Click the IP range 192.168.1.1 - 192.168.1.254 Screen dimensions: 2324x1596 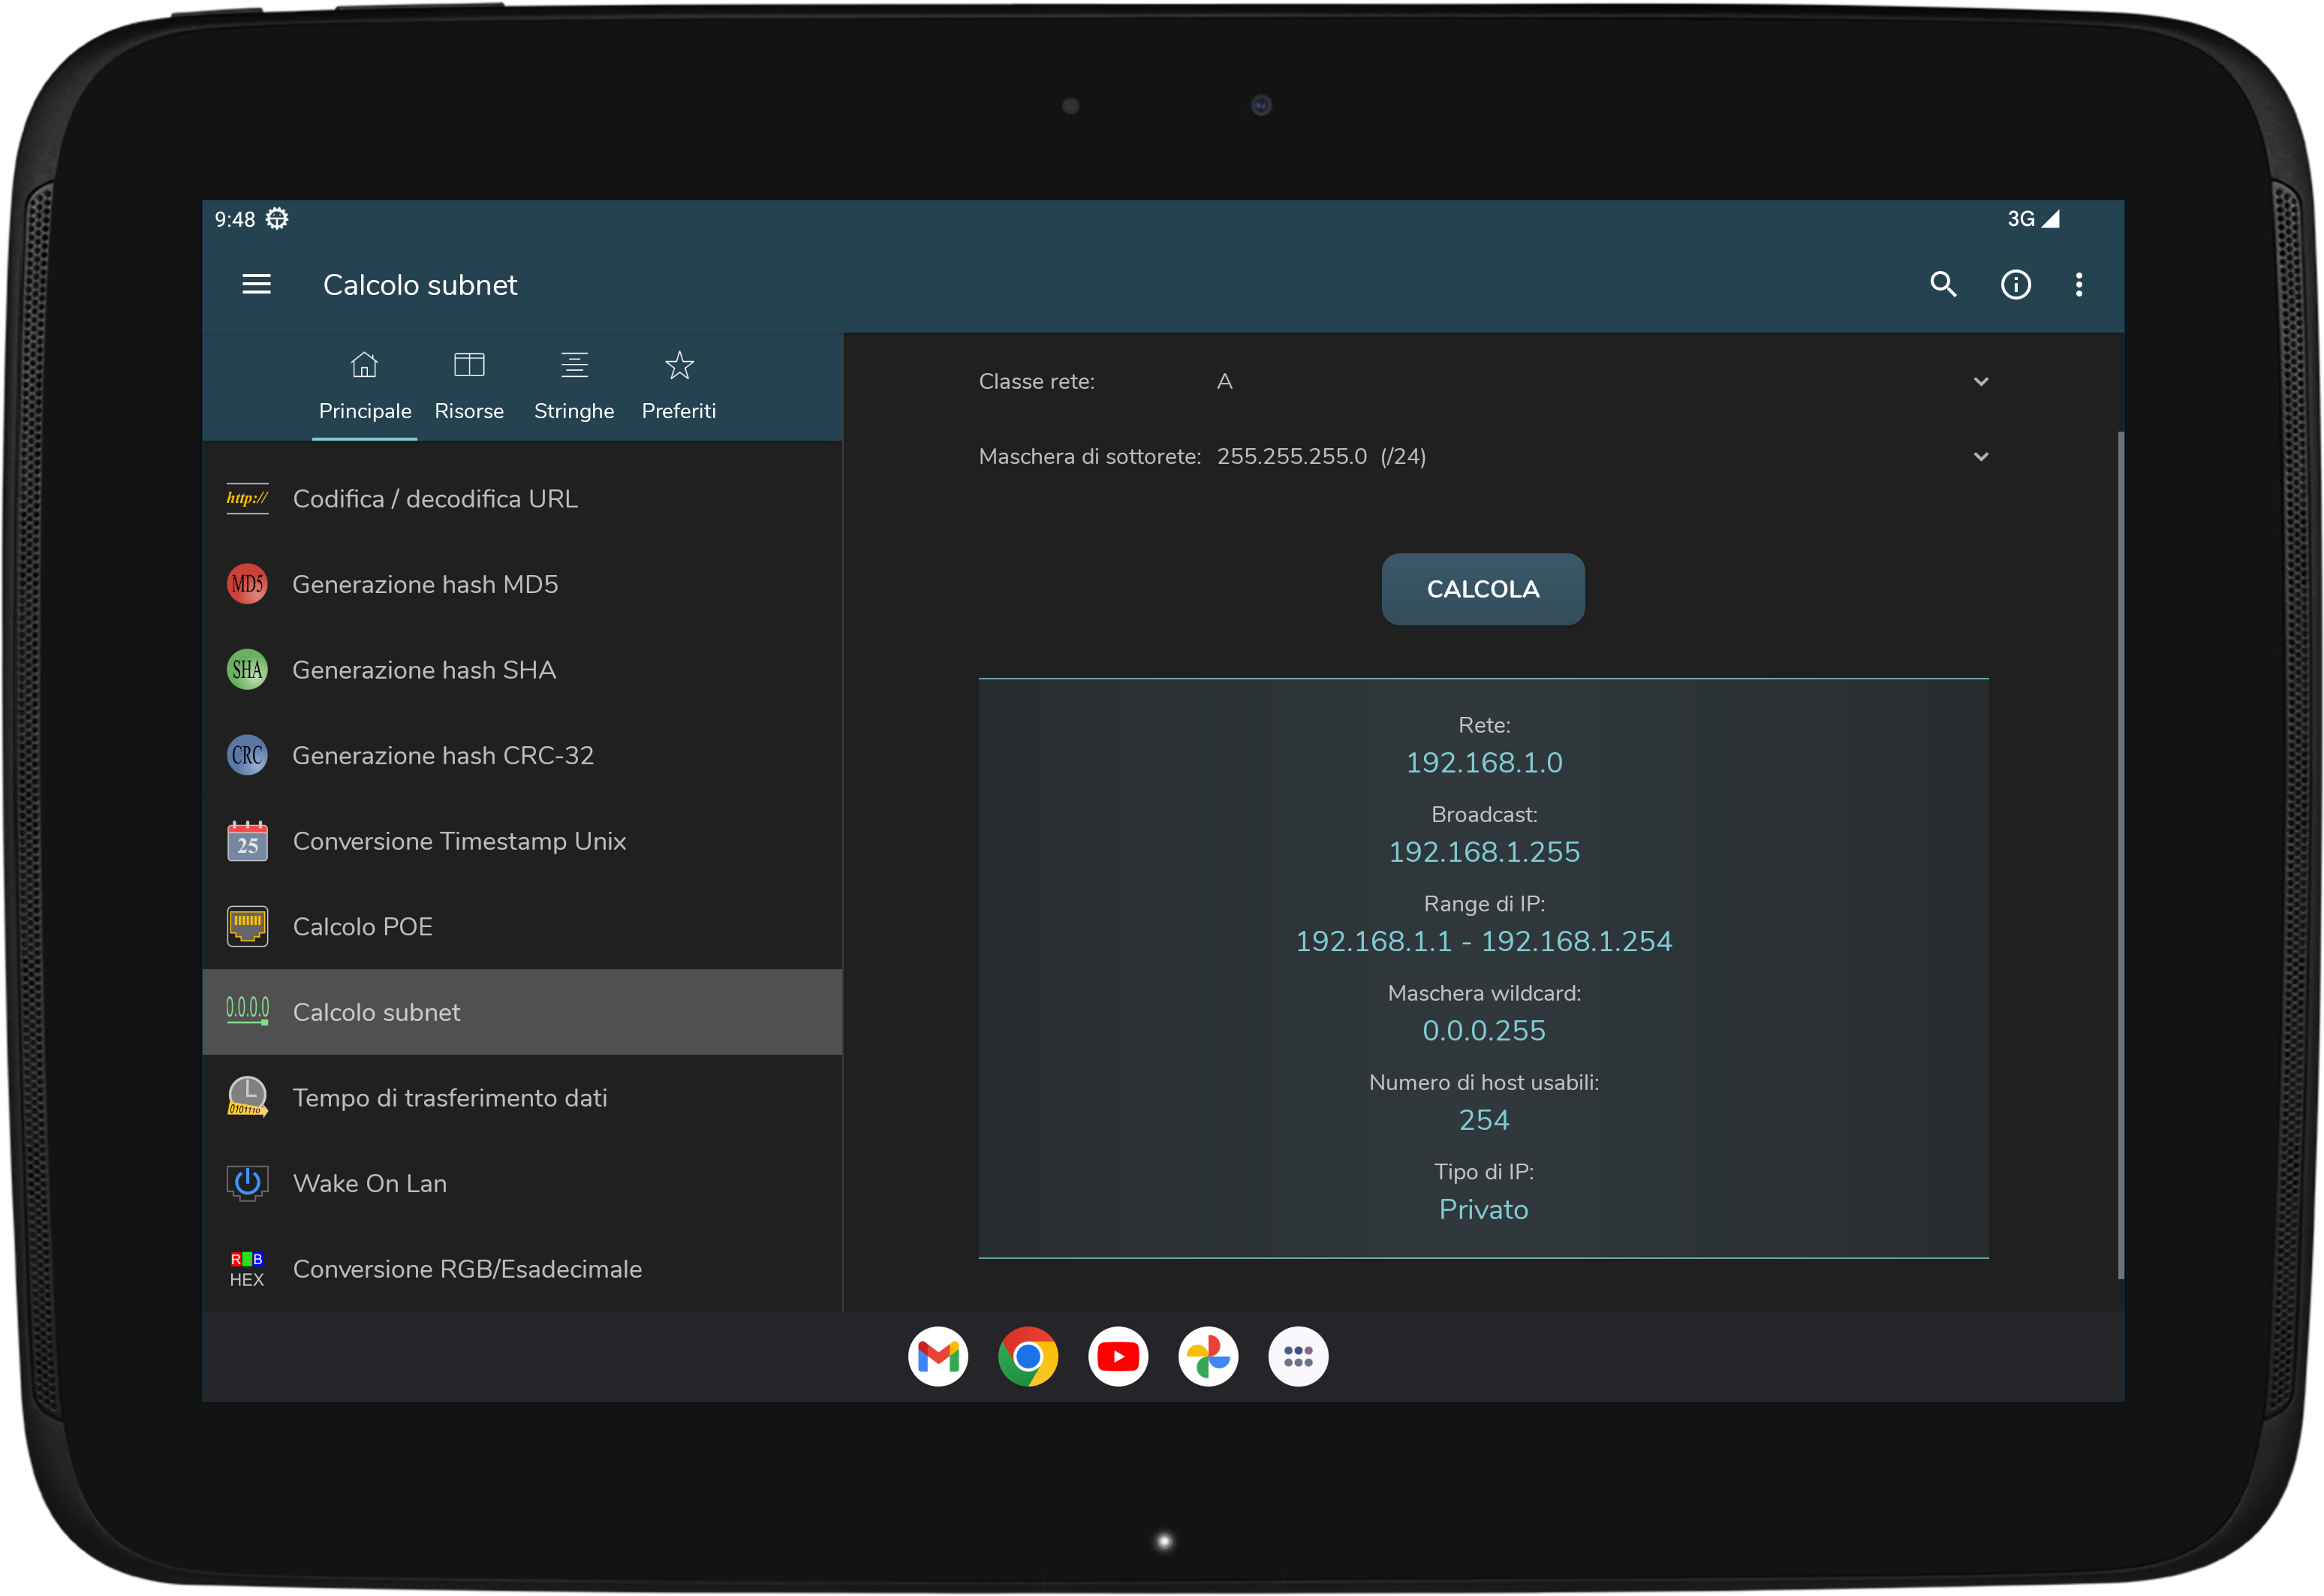tap(1484, 941)
